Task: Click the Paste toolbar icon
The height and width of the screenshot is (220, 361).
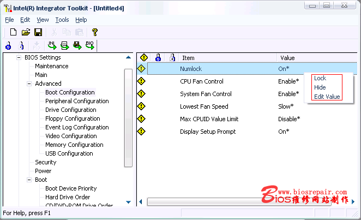Action: pos(80,32)
